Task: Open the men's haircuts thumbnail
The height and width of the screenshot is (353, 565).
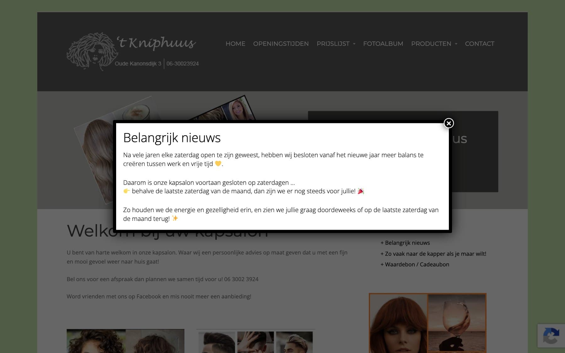Action: [x=256, y=341]
